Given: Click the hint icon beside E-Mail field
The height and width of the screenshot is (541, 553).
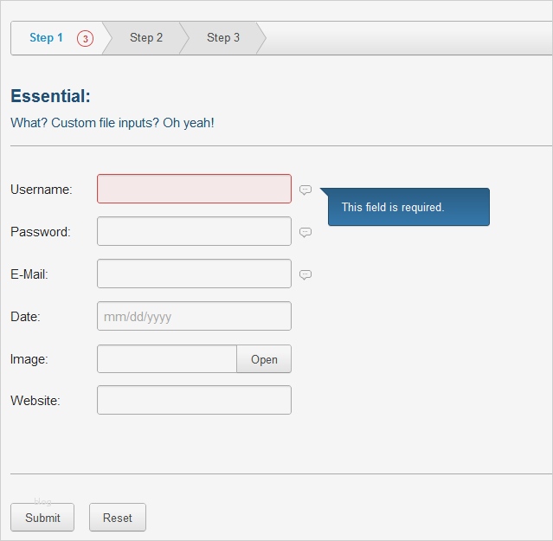Looking at the screenshot, I should (x=305, y=274).
